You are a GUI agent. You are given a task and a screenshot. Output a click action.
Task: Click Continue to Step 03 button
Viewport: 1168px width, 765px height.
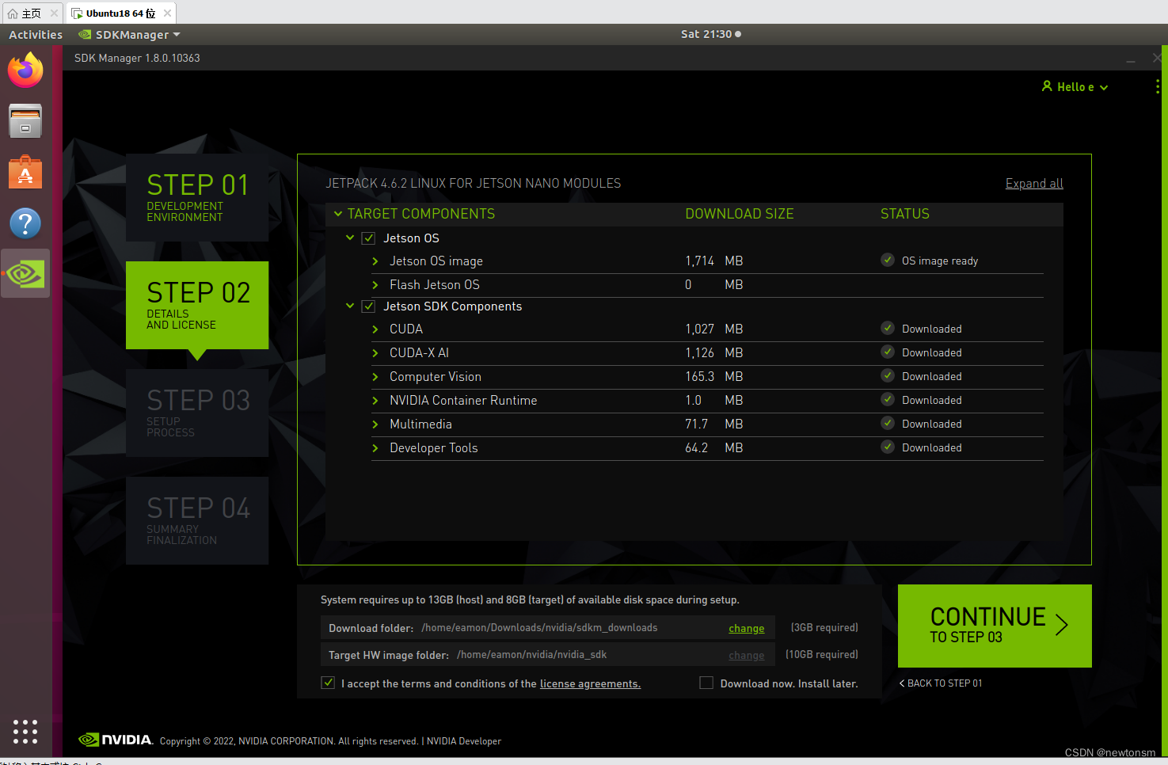[995, 626]
